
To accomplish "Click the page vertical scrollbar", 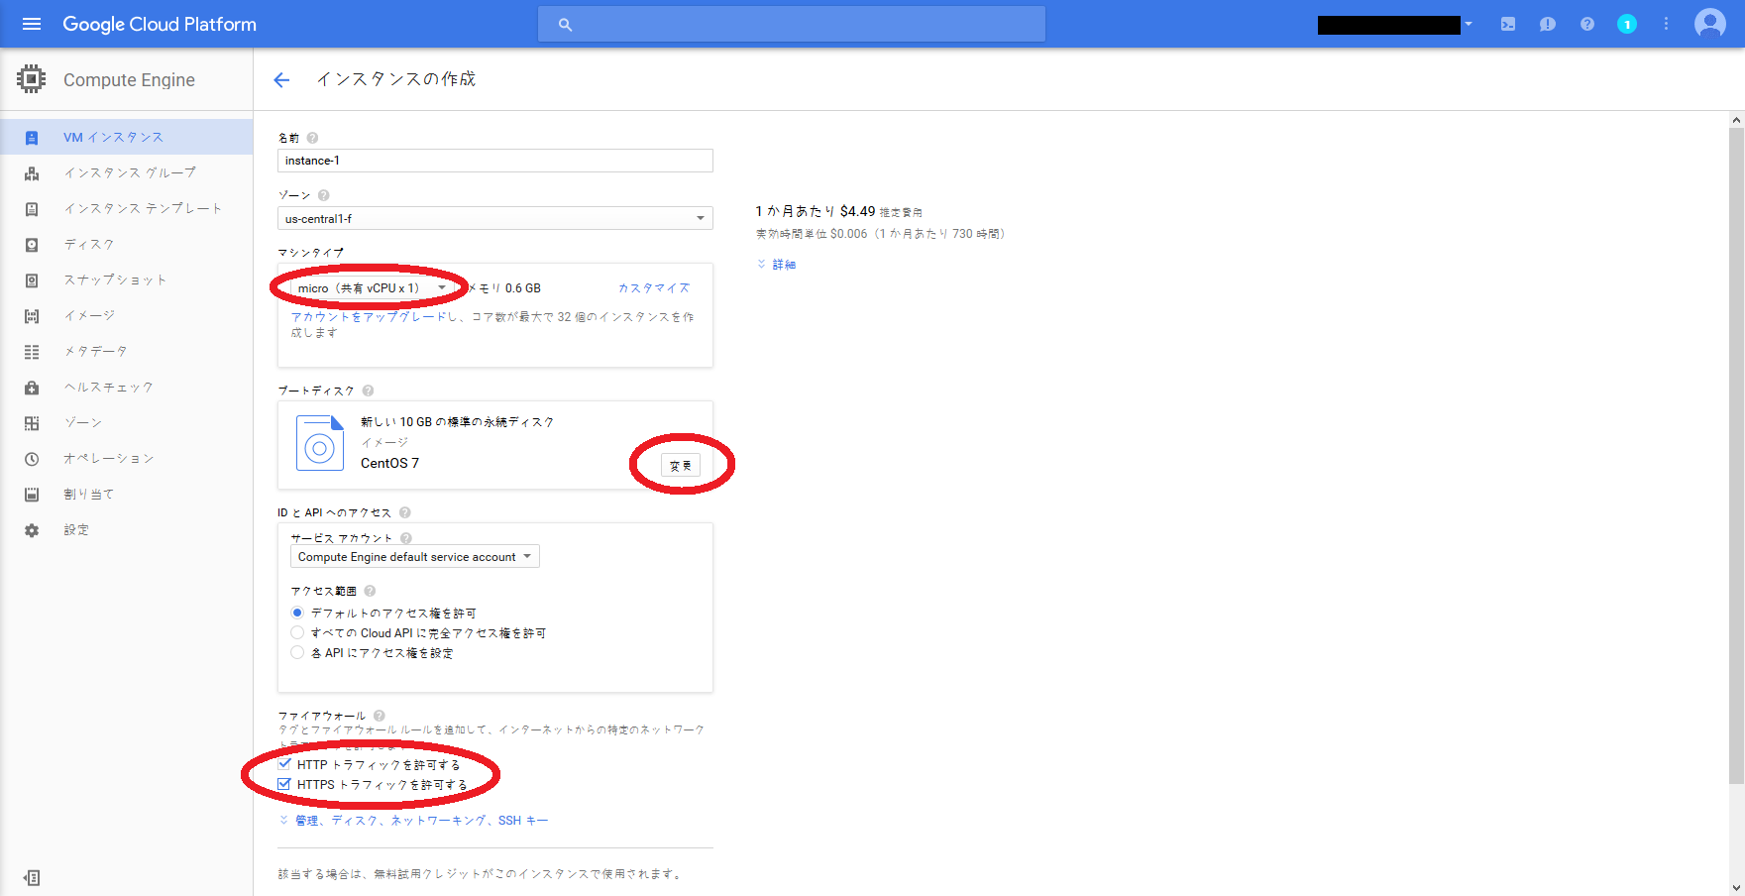I will tap(1736, 456).
